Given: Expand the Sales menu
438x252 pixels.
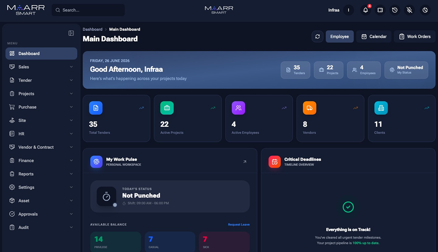Looking at the screenshot, I should point(41,67).
